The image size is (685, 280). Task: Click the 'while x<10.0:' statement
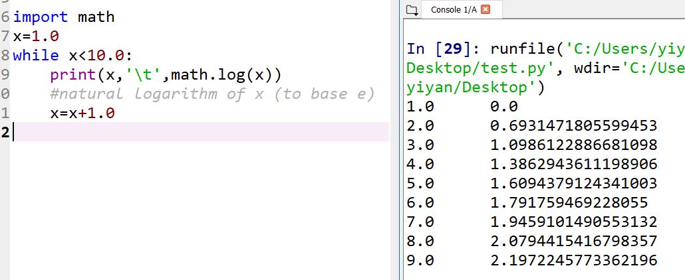pyautogui.click(x=73, y=55)
